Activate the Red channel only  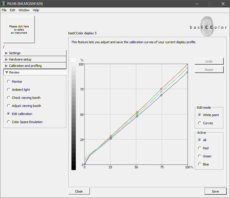point(200,148)
